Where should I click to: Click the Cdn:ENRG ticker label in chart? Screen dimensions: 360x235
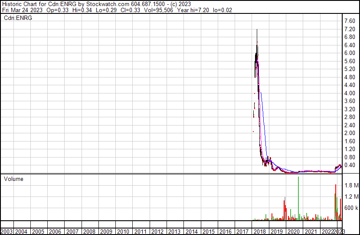[18, 18]
